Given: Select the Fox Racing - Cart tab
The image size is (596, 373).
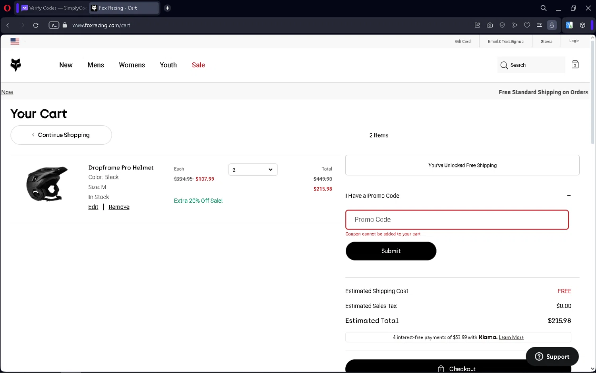Looking at the screenshot, I should point(124,8).
